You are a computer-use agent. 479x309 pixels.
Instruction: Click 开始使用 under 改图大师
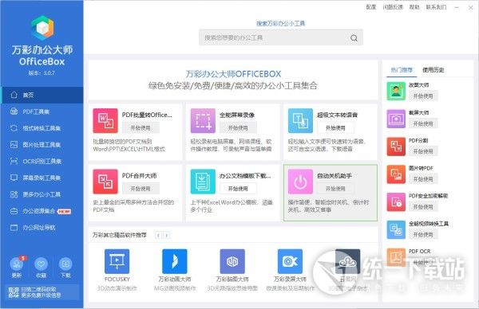(423, 96)
